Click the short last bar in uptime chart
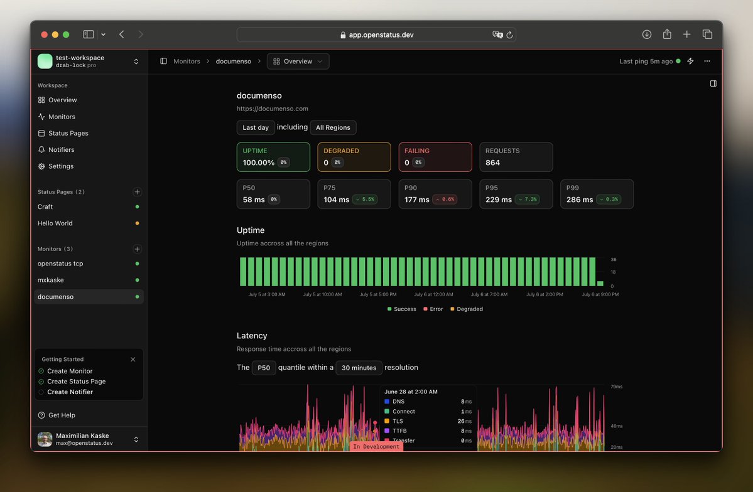The image size is (753, 492). tap(600, 284)
